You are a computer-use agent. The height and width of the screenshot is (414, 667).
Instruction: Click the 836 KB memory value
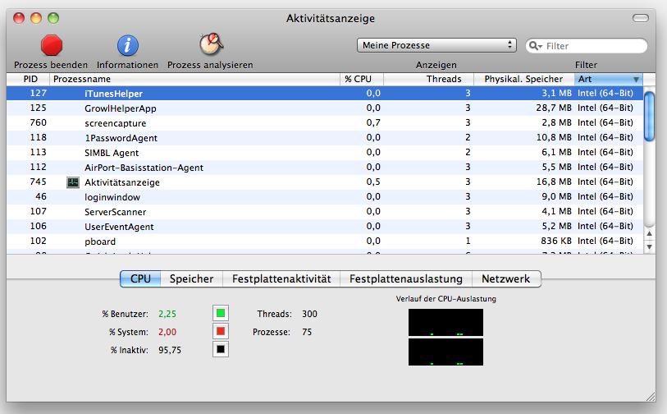tap(556, 241)
